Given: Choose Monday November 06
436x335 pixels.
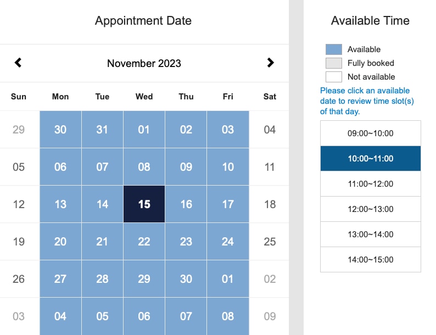Looking at the screenshot, I should (60, 167).
